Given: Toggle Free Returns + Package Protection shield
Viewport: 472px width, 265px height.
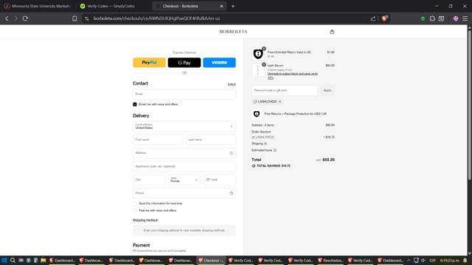Looking at the screenshot, I should (x=257, y=114).
